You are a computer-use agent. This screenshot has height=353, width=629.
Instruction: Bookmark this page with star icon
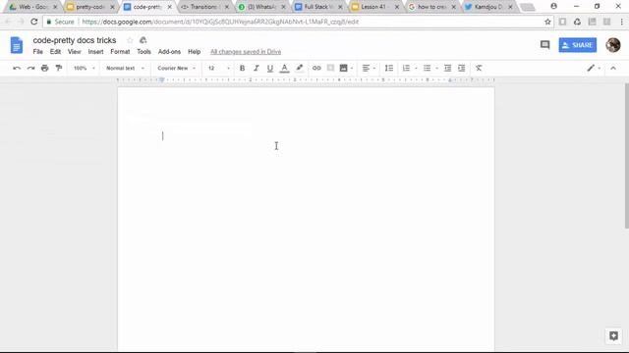coord(547,22)
